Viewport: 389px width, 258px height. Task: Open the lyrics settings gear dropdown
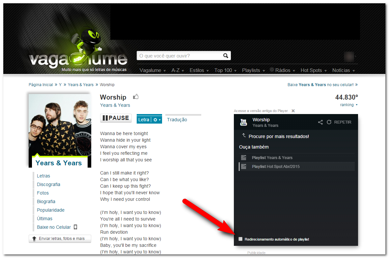157,120
